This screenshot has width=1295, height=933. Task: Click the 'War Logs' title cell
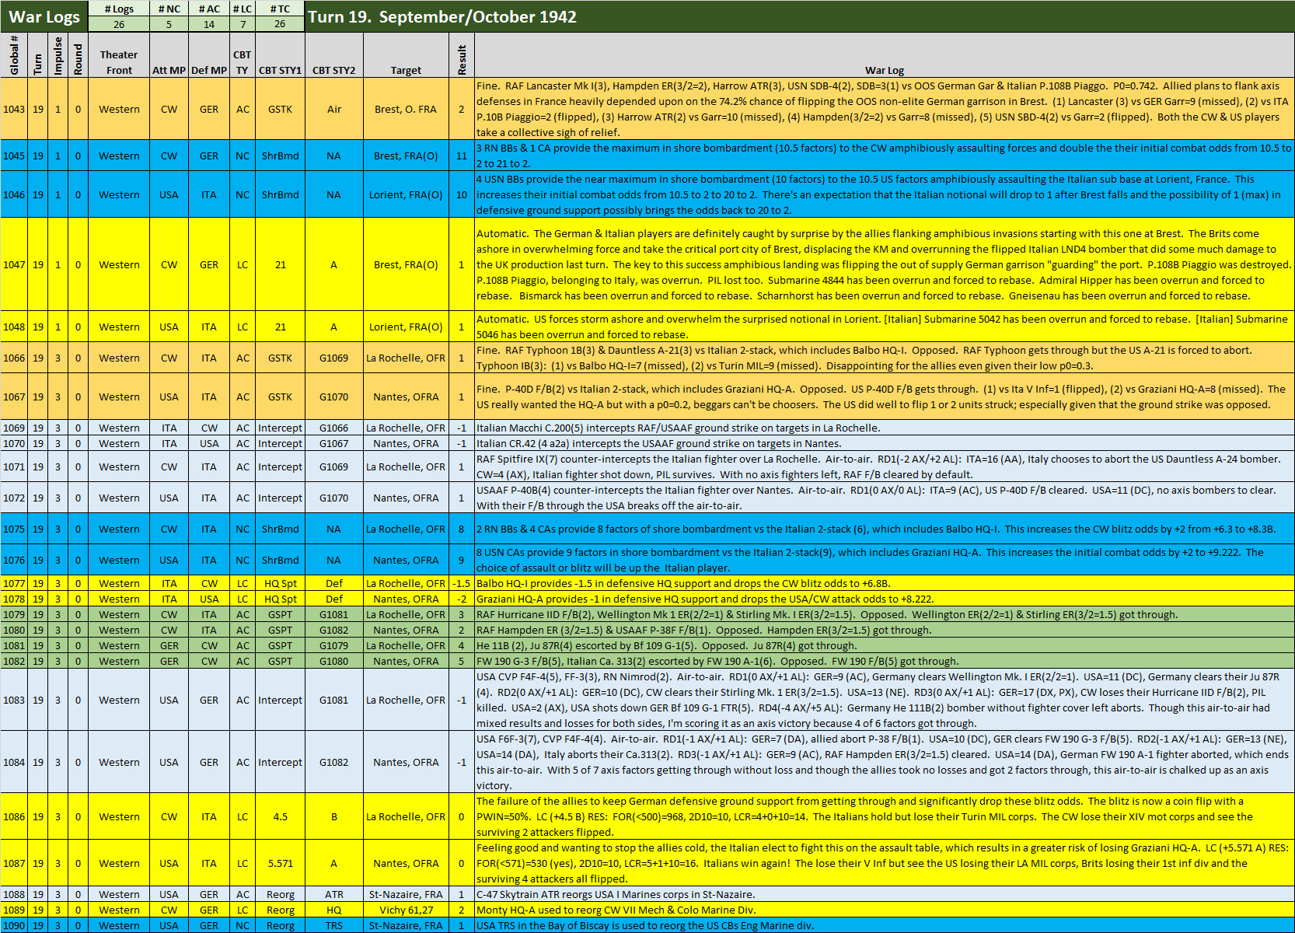coord(44,16)
